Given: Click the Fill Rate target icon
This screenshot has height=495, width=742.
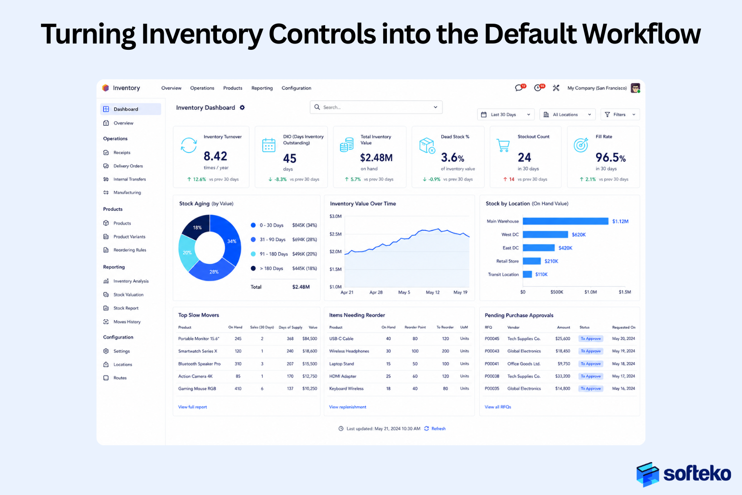Looking at the screenshot, I should click(581, 145).
